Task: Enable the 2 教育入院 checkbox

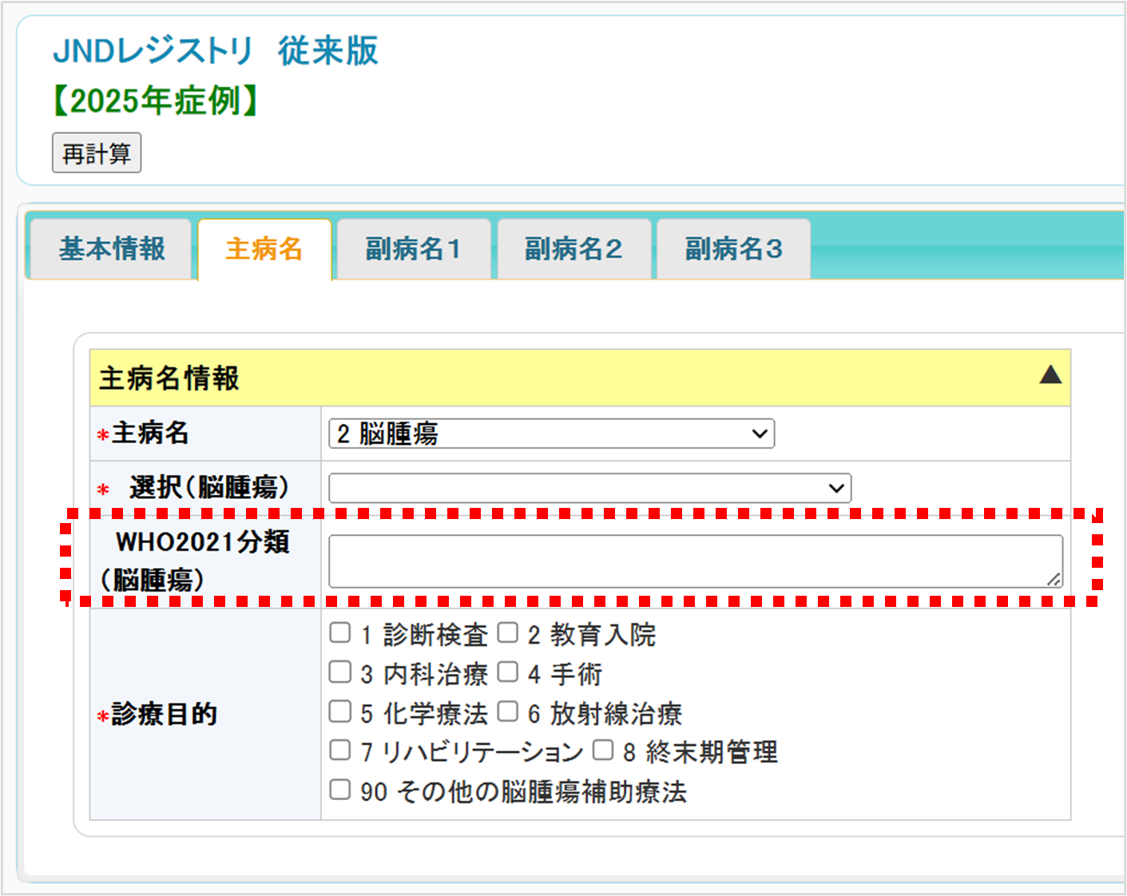Action: click(x=508, y=633)
